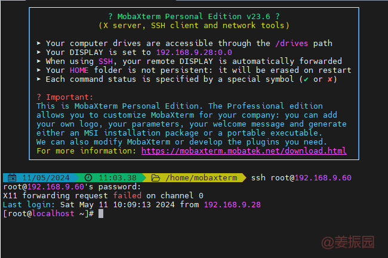Click the clock icon beside 11:03.38

pos(88,177)
